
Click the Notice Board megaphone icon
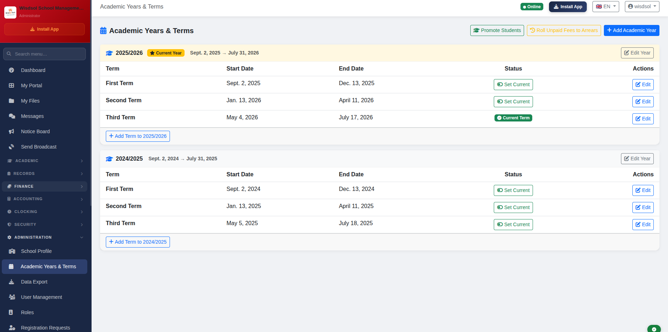(11, 131)
